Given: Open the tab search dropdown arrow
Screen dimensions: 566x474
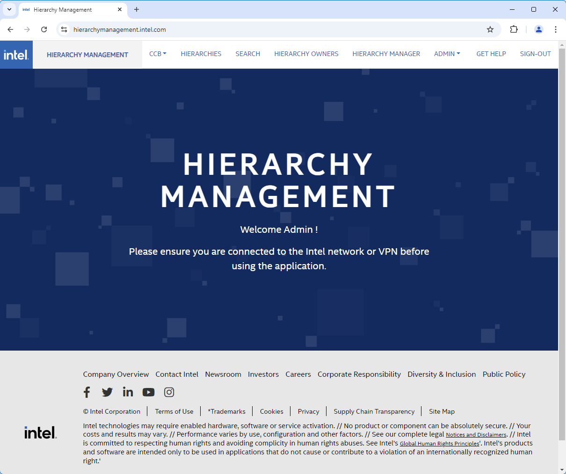Looking at the screenshot, I should pos(9,9).
